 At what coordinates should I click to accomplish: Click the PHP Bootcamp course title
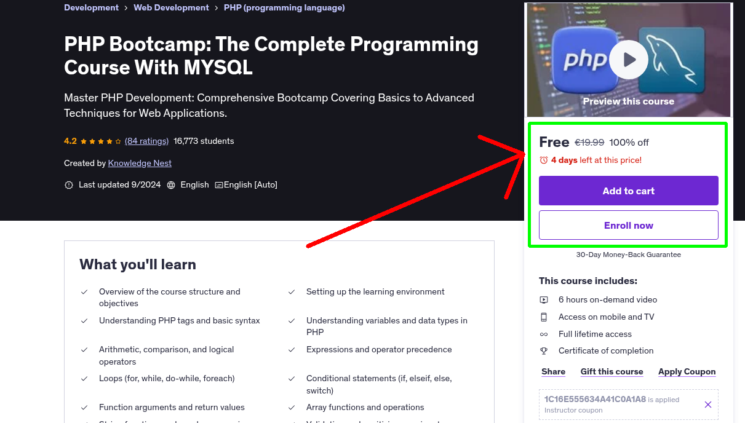[271, 55]
